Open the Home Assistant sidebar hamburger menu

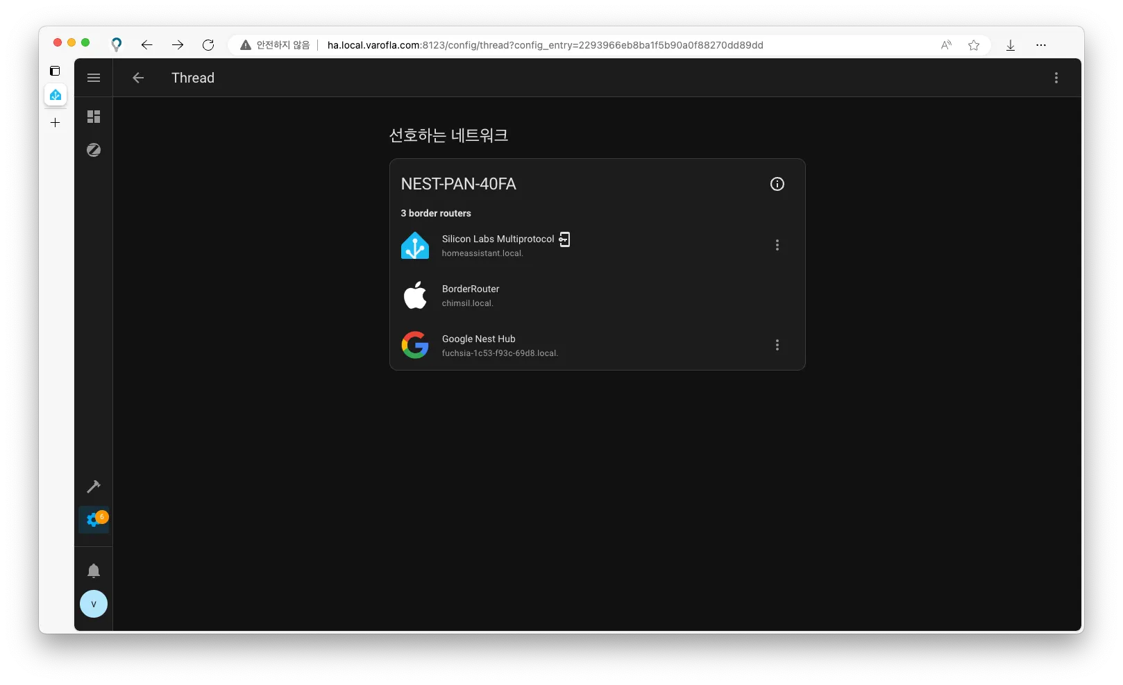[94, 78]
